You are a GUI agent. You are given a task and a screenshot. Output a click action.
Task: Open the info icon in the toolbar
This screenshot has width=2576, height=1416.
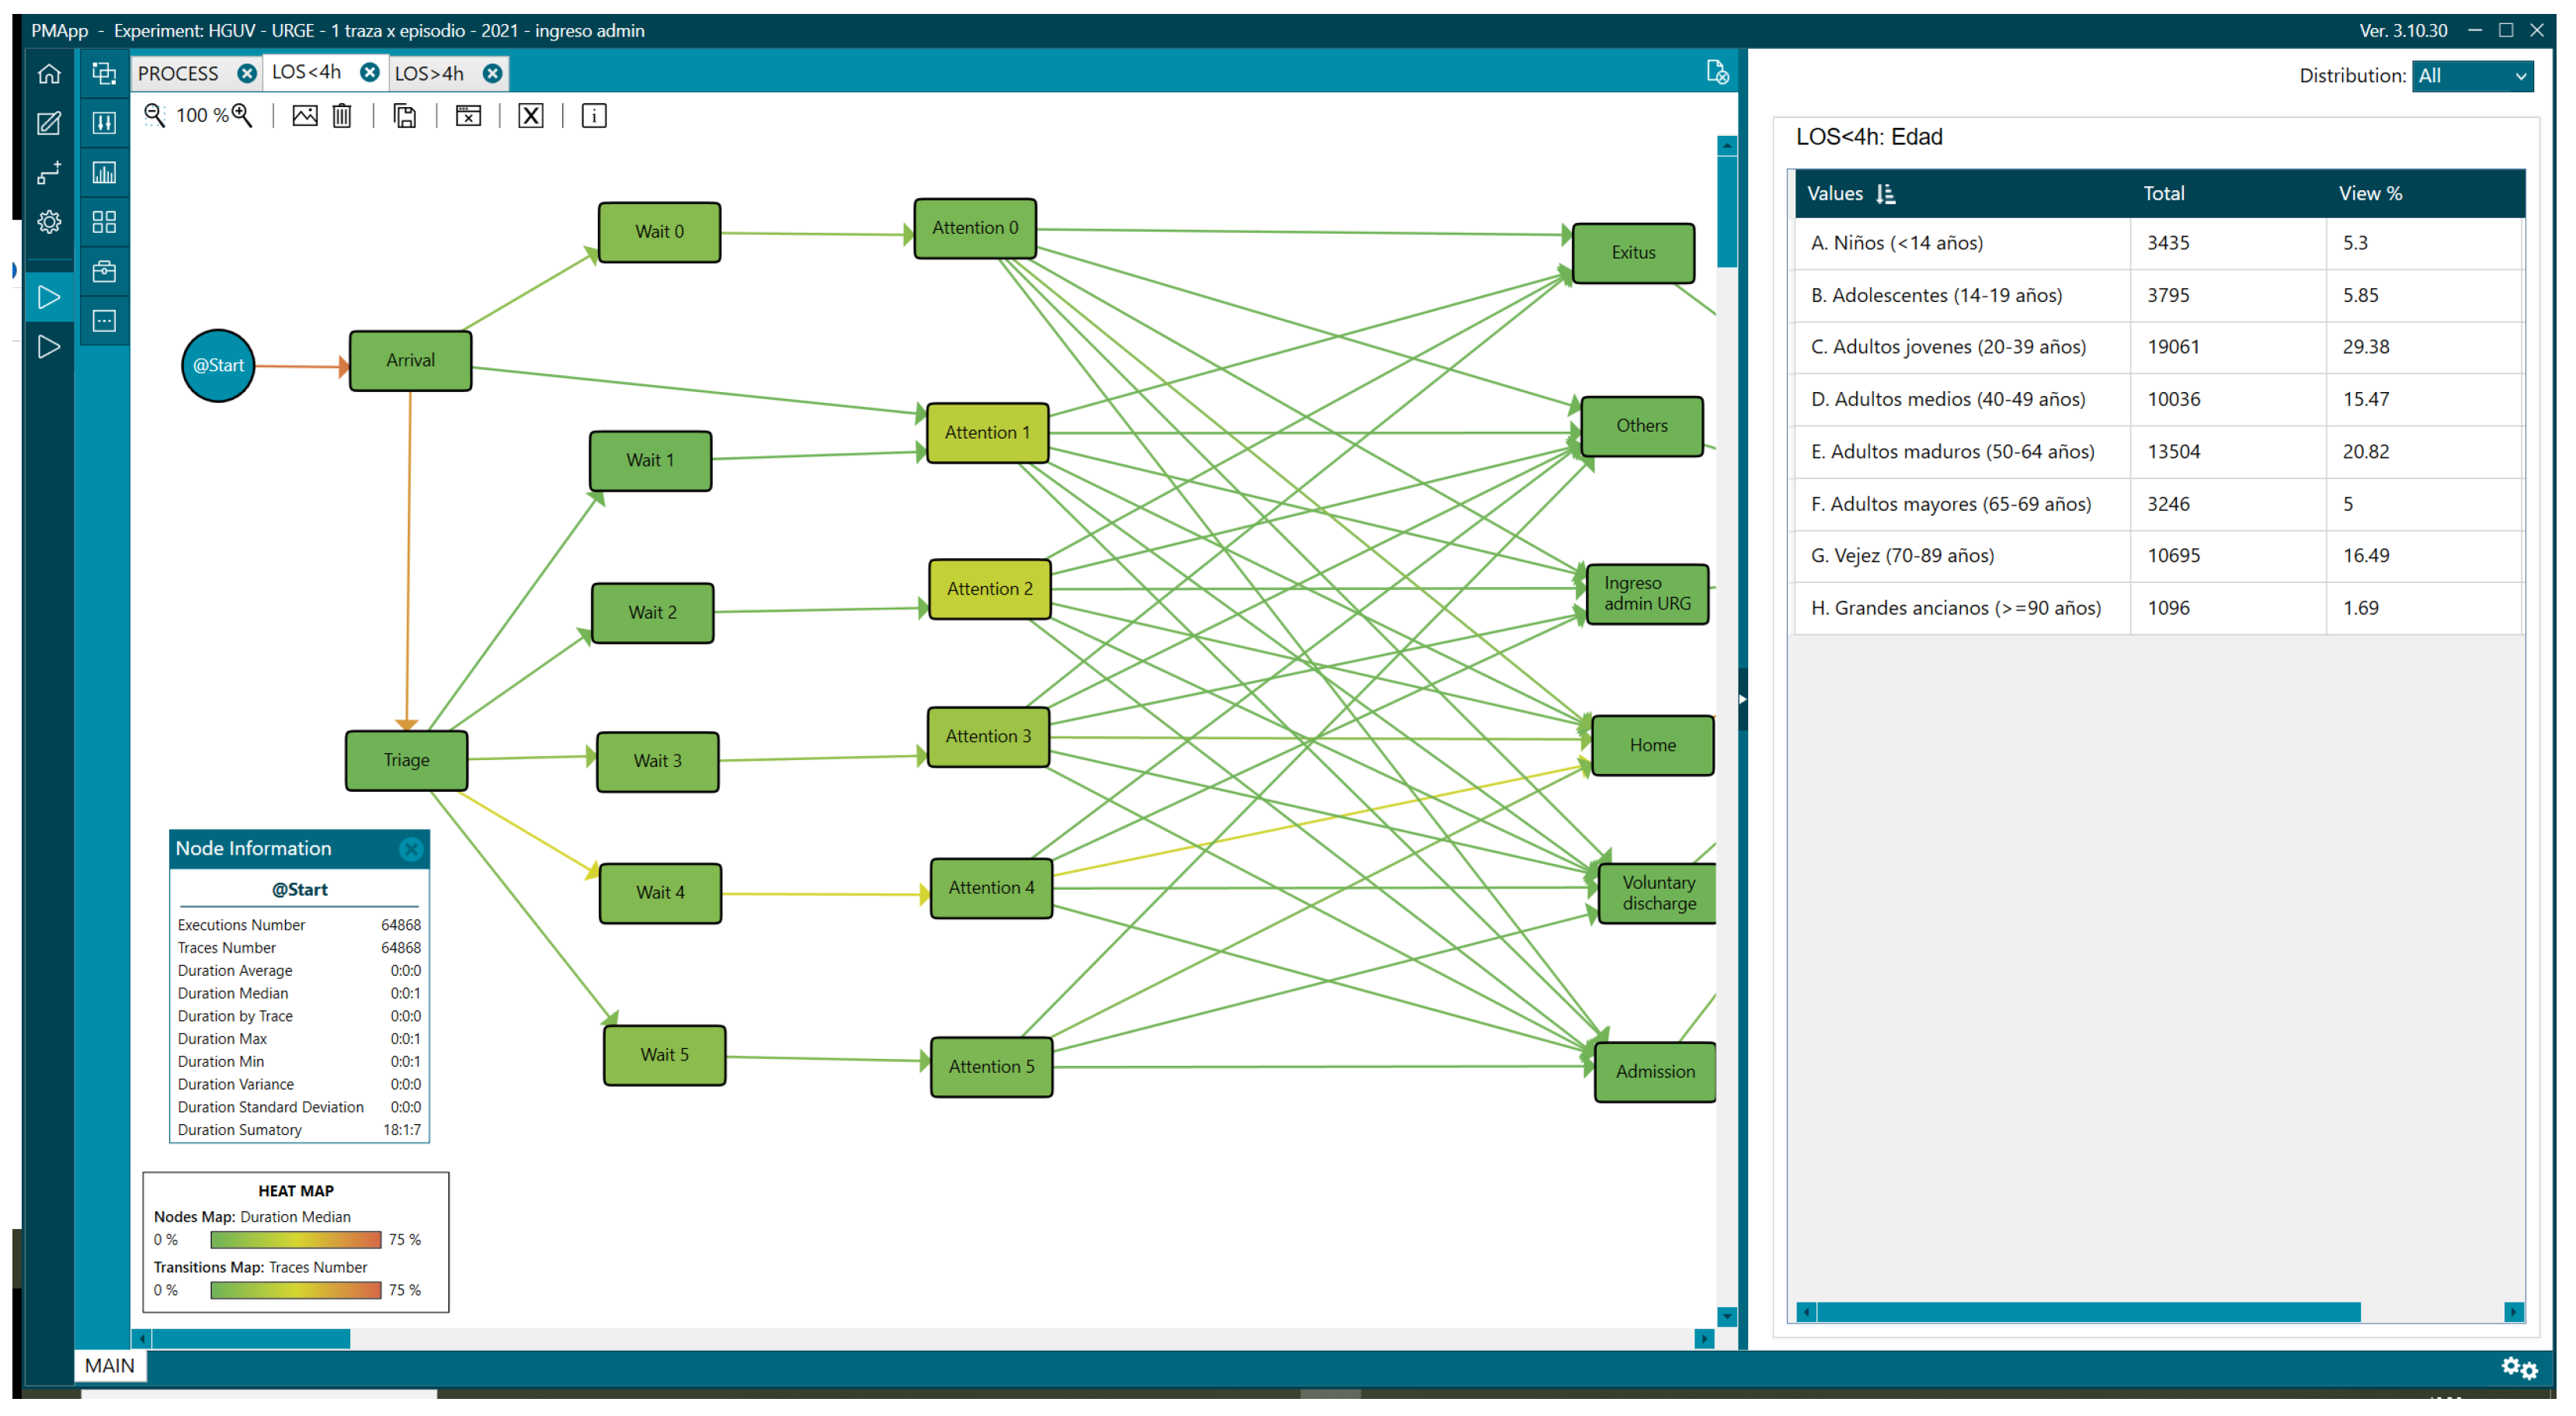point(594,116)
